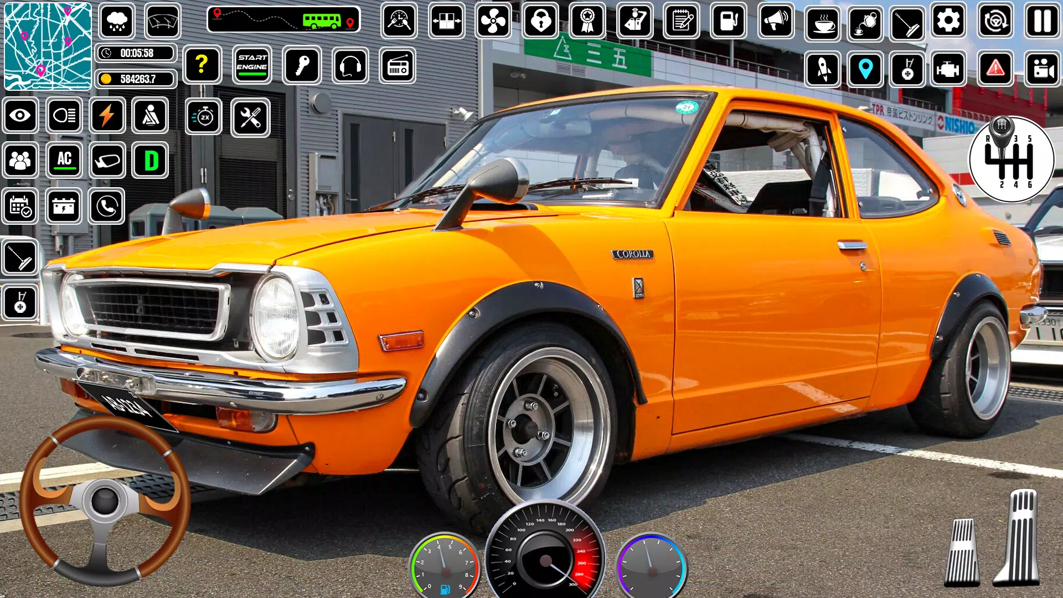1063x598 pixels.
Task: Open the settings gear
Action: [949, 21]
